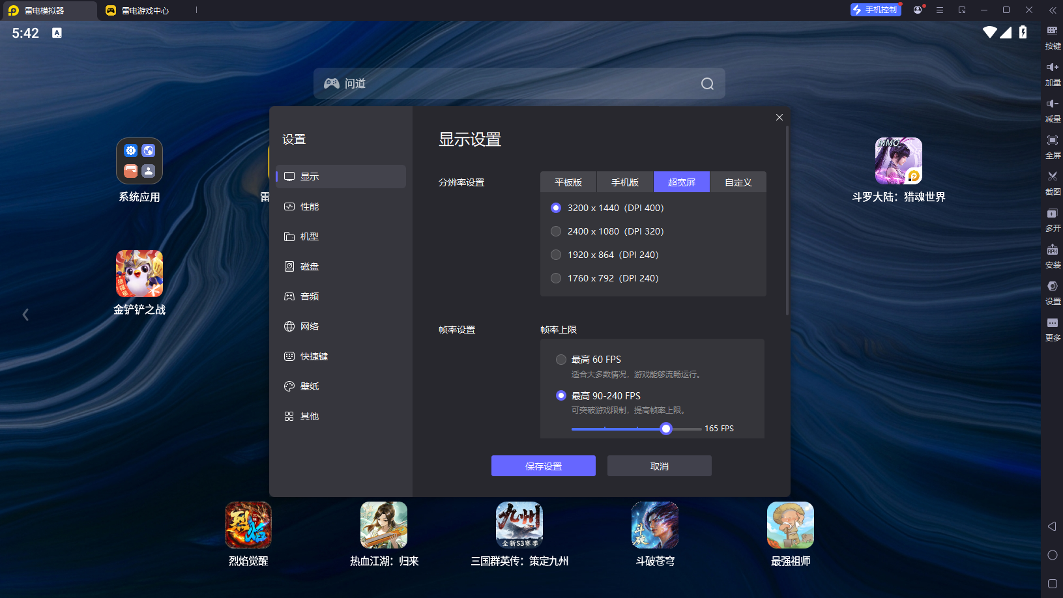
Task: Open the 壁纸 settings section
Action: (341, 386)
